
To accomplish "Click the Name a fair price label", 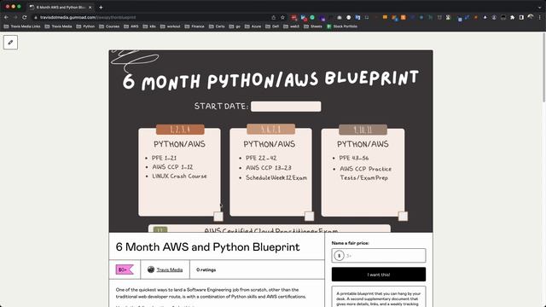I will coord(350,243).
